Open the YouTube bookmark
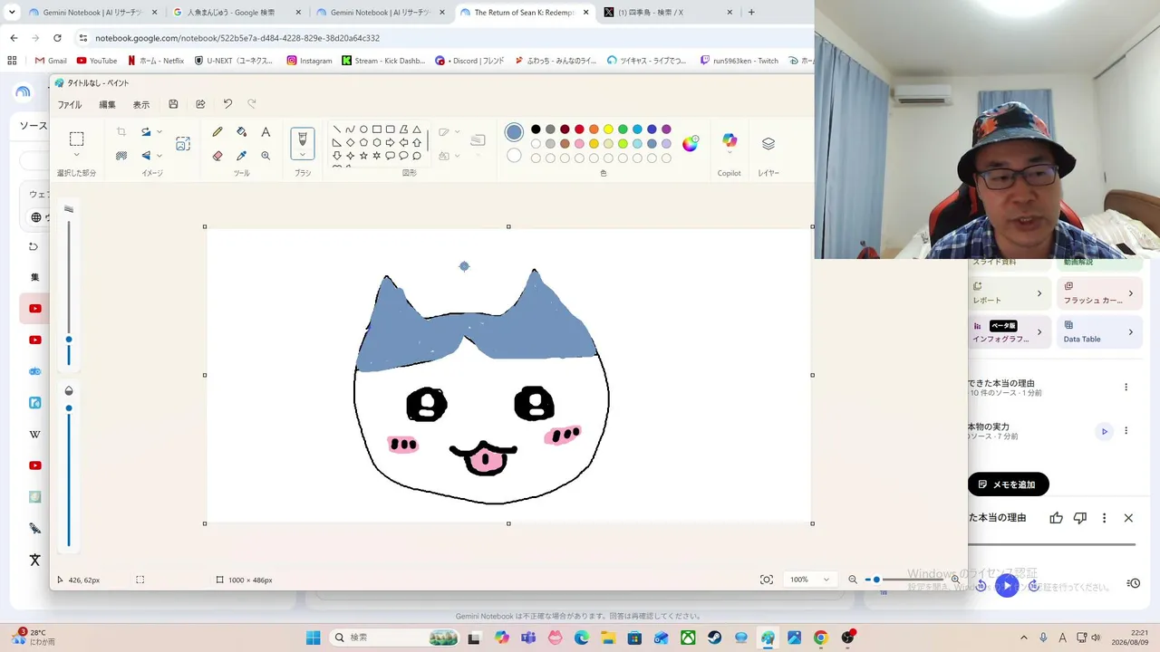 pyautogui.click(x=97, y=61)
